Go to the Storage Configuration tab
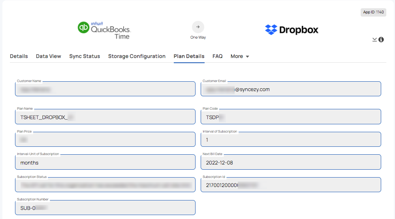This screenshot has height=219, width=395. [137, 56]
